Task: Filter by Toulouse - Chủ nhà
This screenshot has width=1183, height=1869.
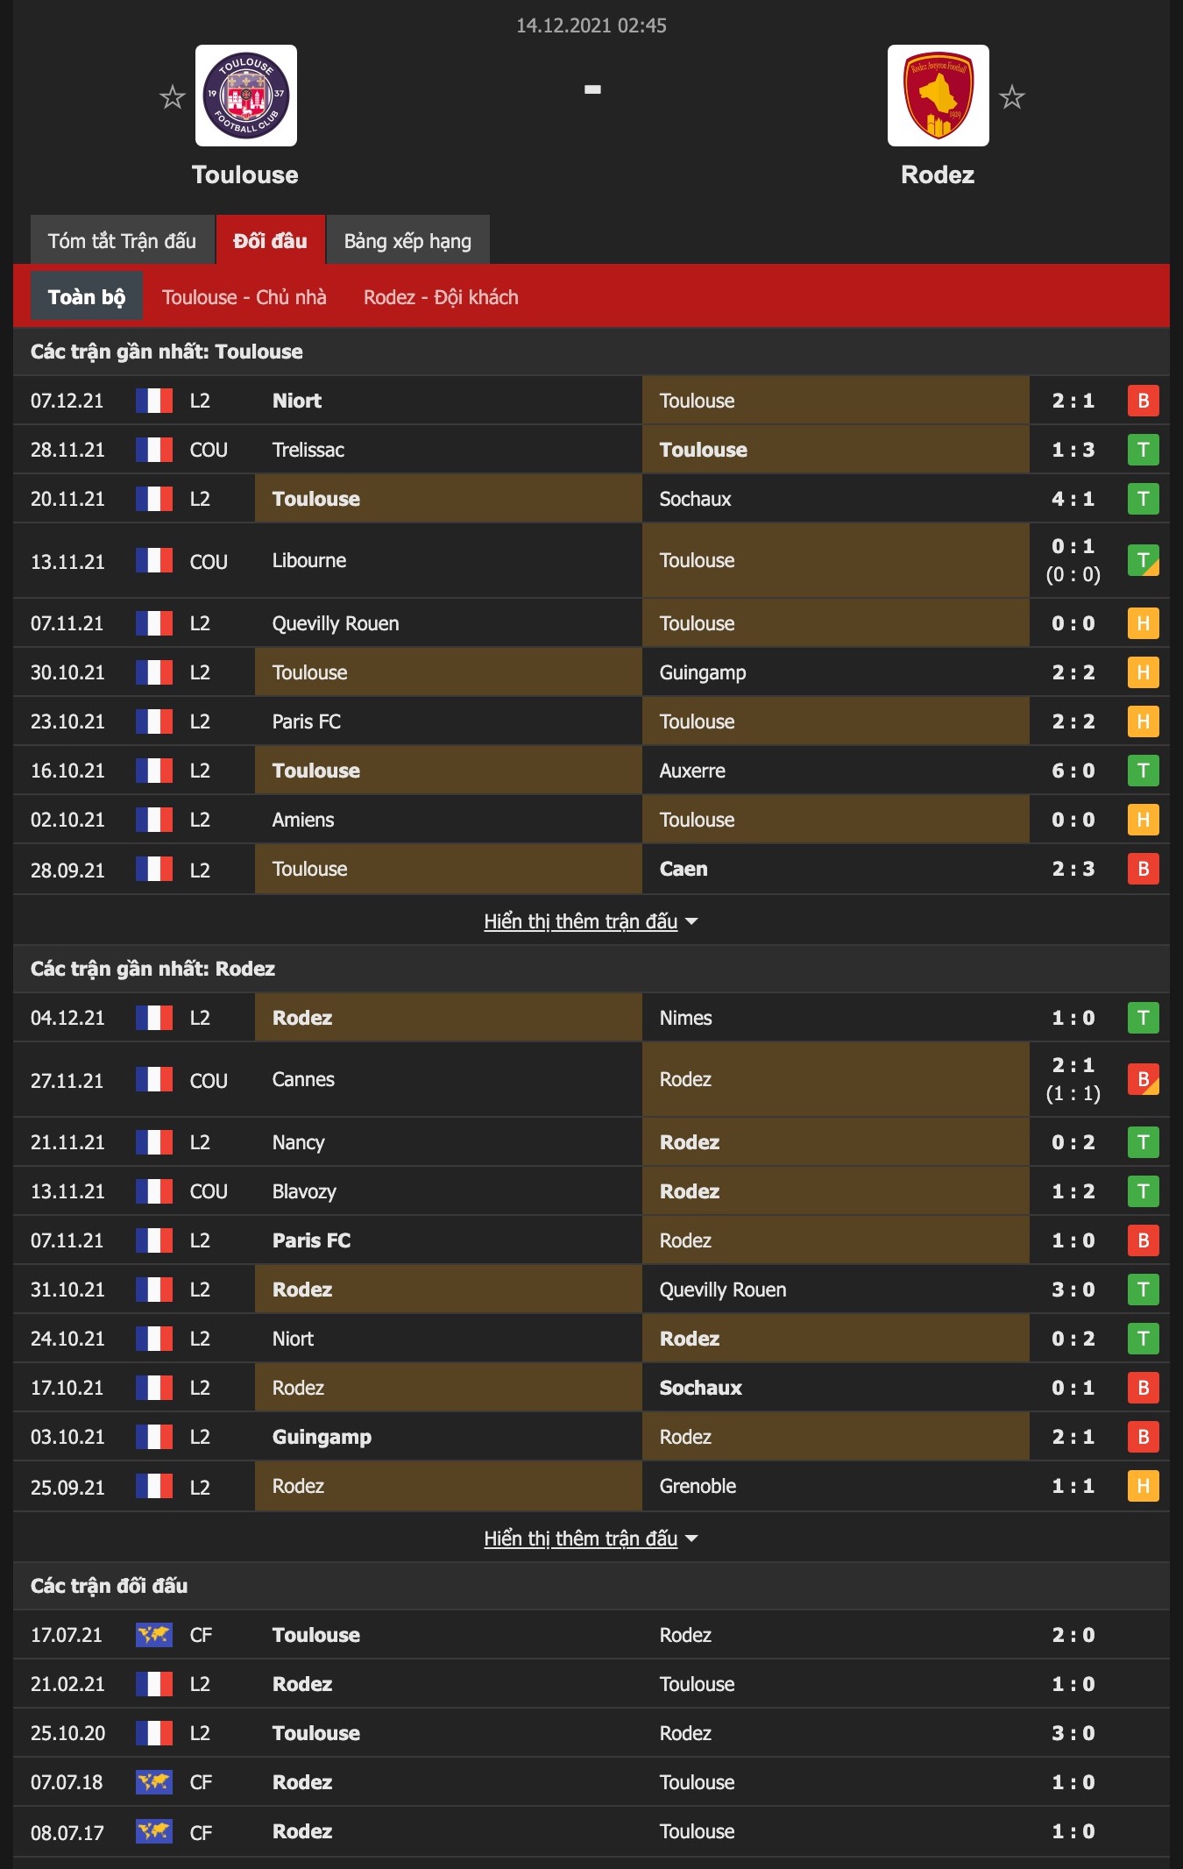Action: coord(244,297)
